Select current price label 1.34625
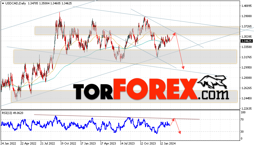The height and width of the screenshot is (147, 254). pos(247,41)
